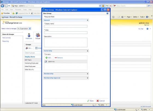The image size is (153, 111).
Task: Open the Safety dropdown in command bar
Action: (136, 17)
